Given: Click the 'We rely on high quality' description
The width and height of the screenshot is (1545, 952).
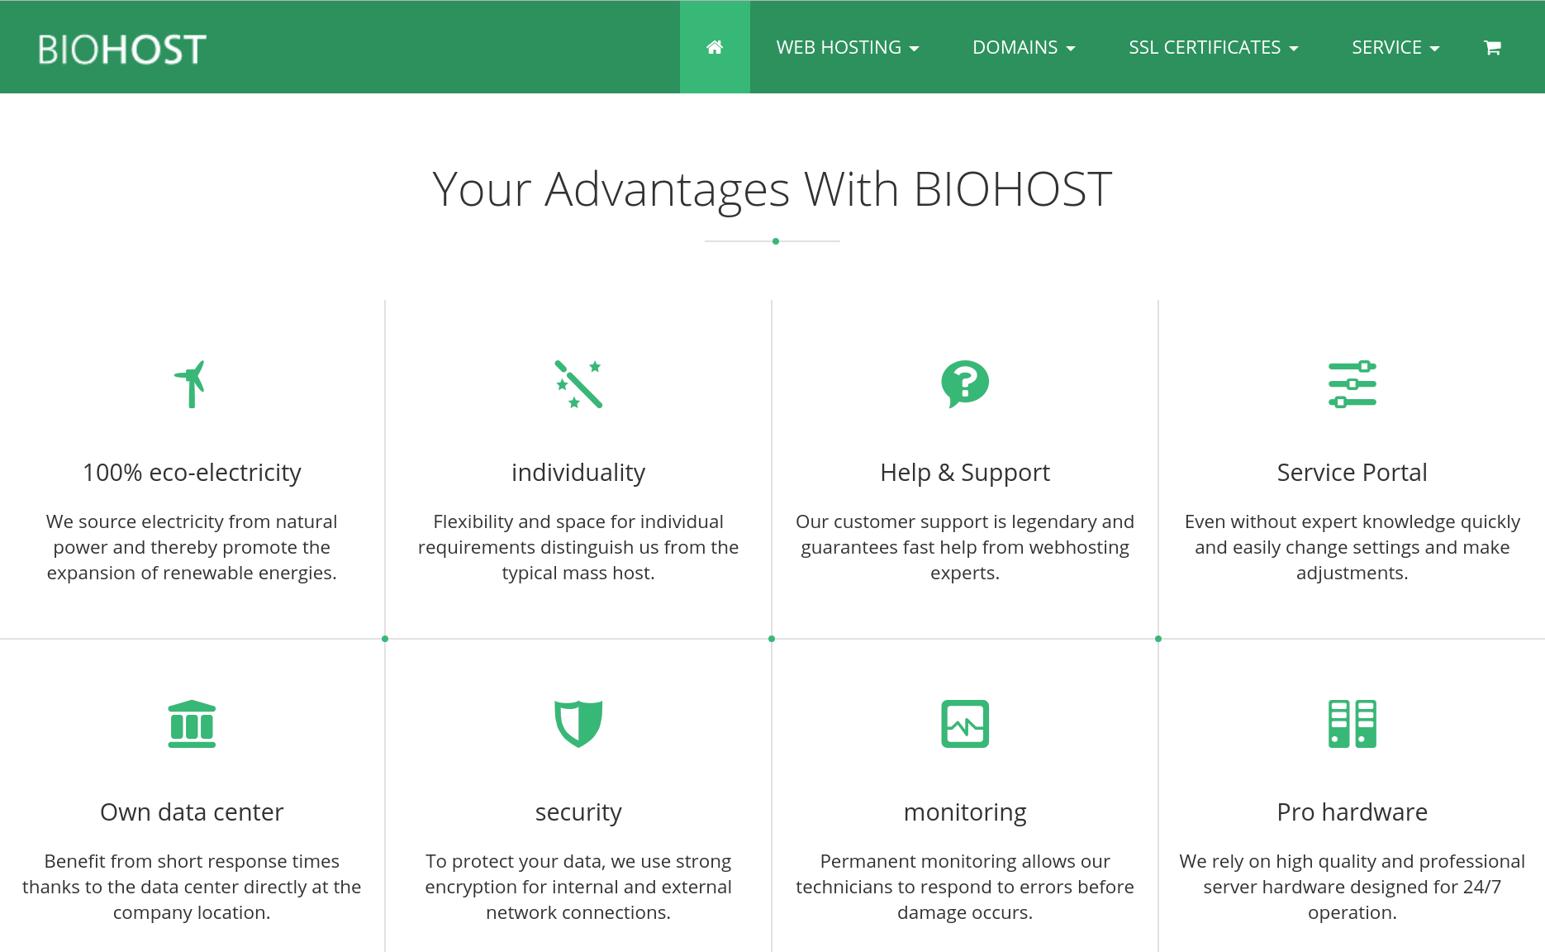Looking at the screenshot, I should 1352,887.
